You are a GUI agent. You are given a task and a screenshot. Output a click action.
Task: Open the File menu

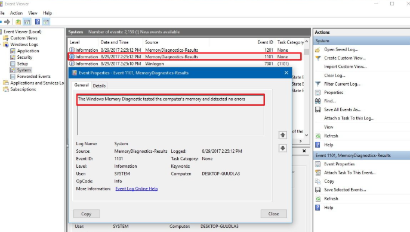click(x=2, y=13)
